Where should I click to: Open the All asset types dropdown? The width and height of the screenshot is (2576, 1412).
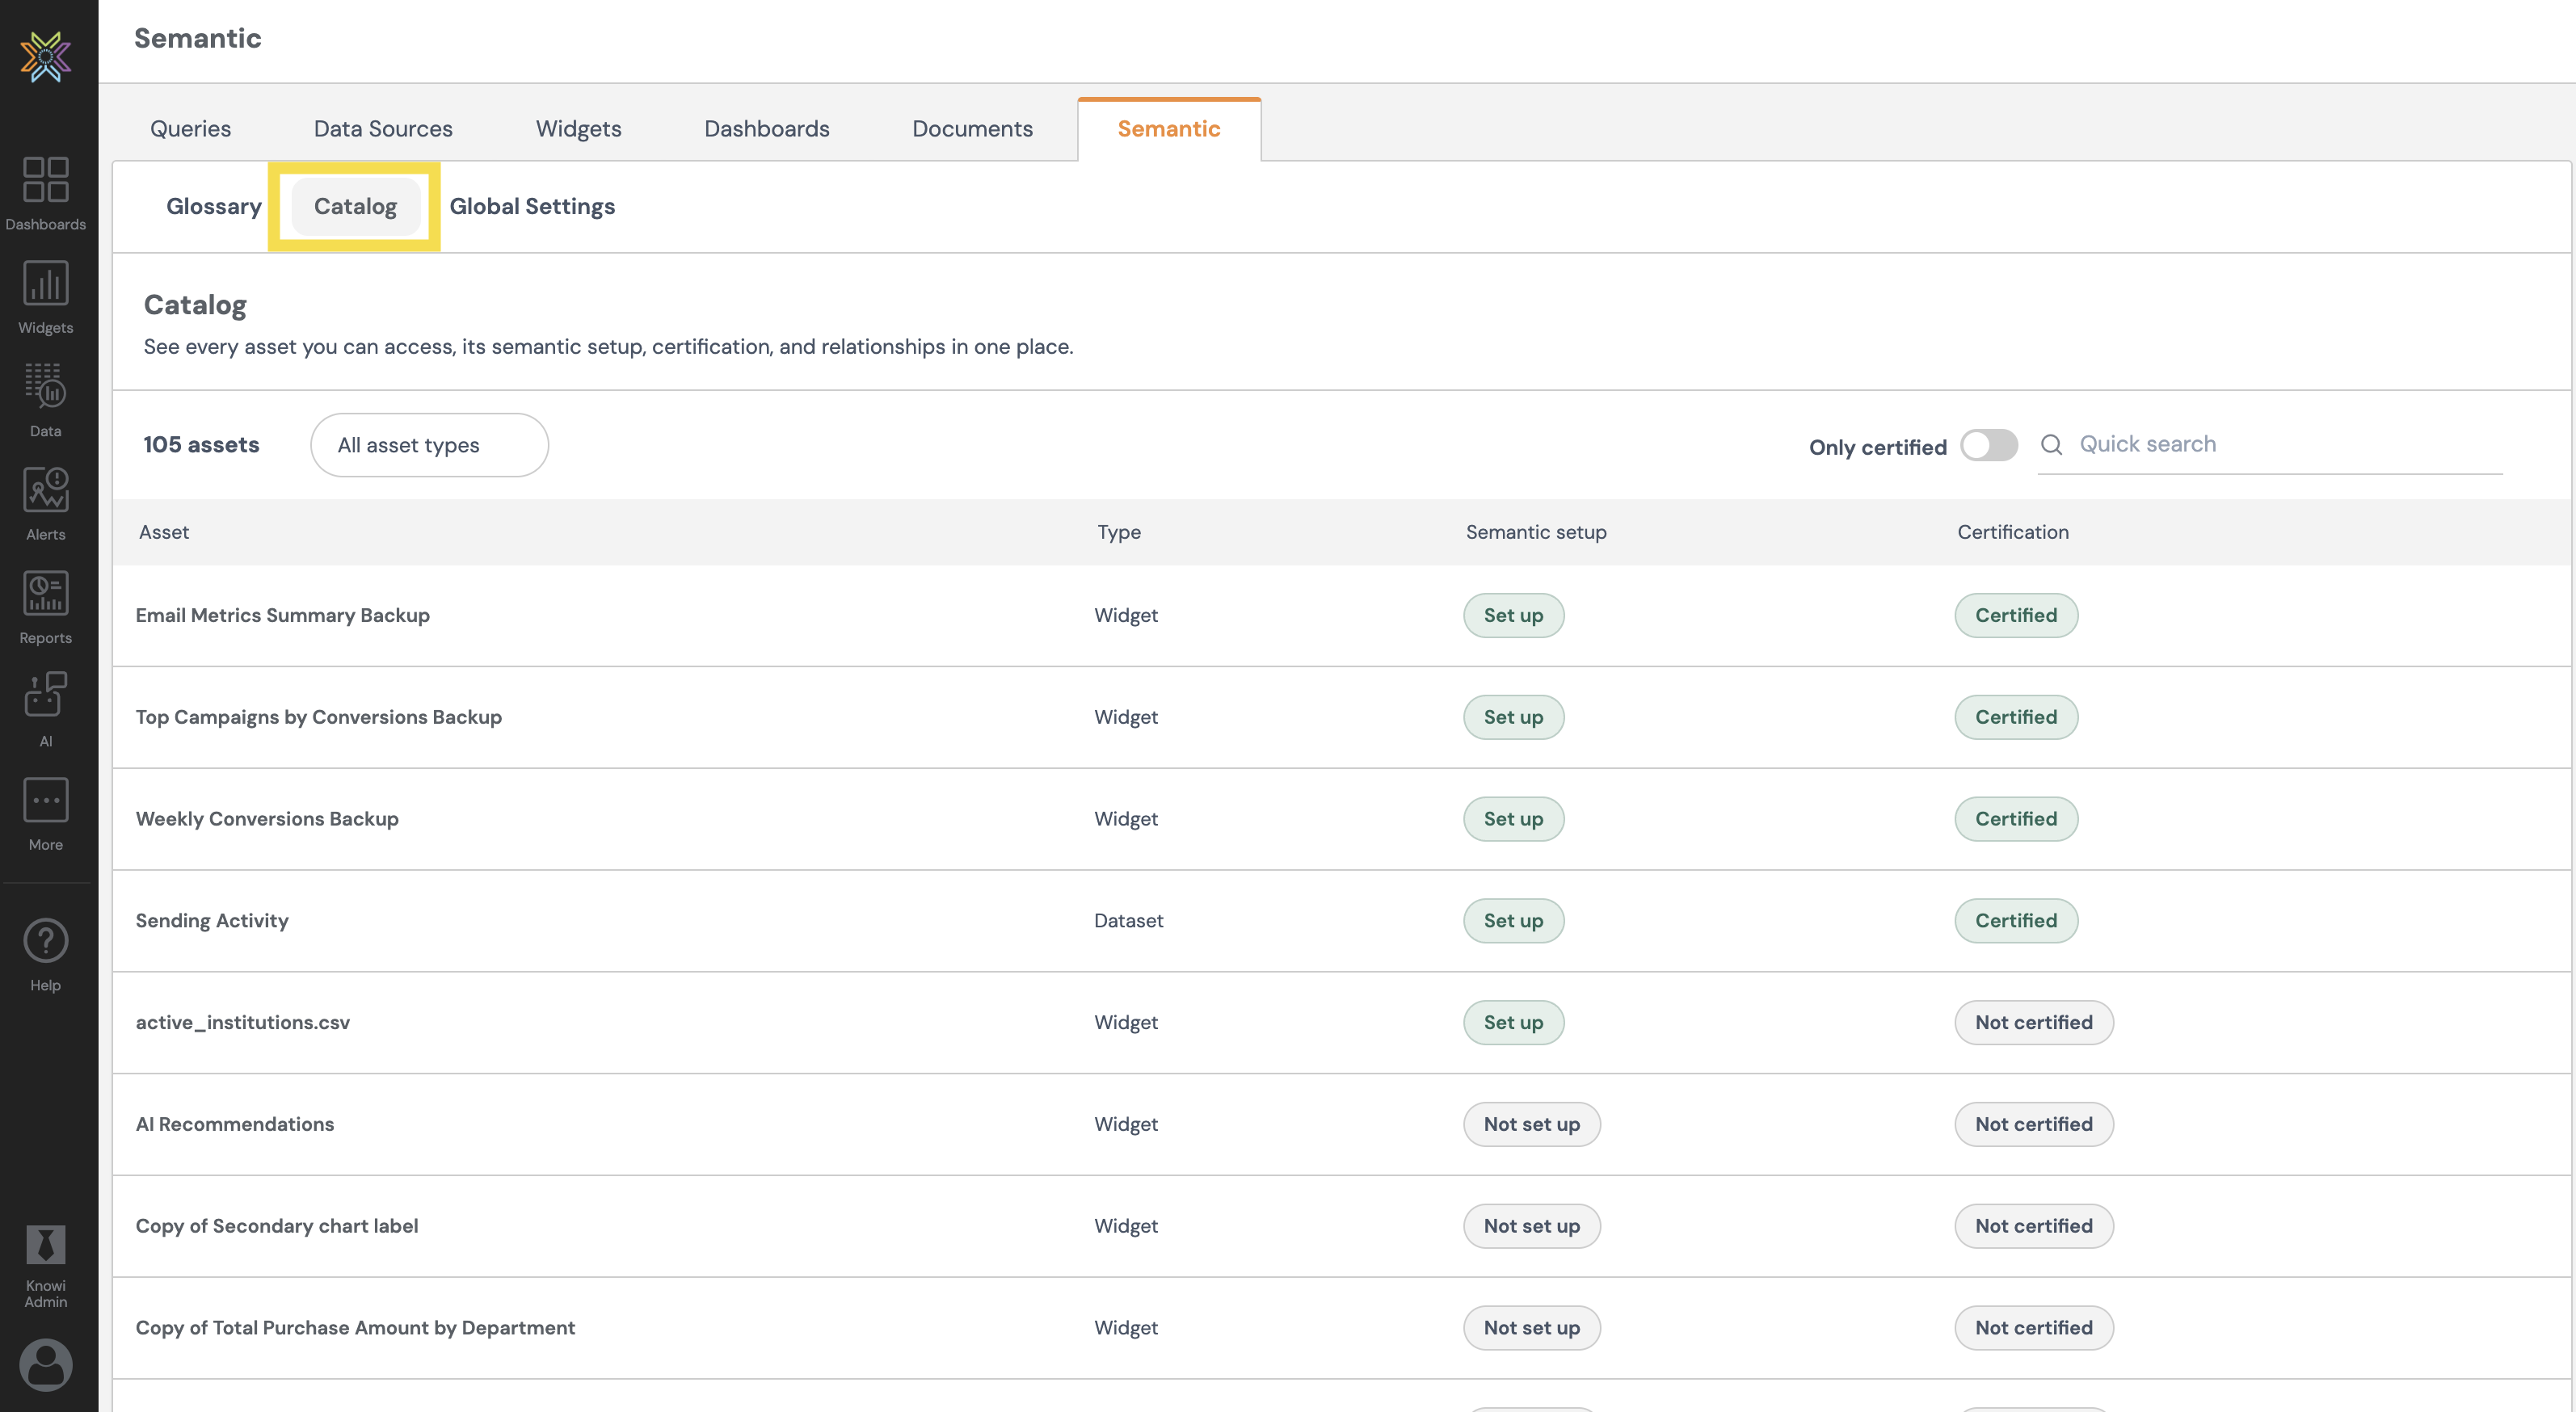429,445
